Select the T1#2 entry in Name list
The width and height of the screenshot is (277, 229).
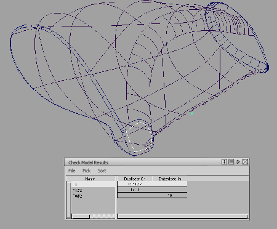[x=78, y=190]
